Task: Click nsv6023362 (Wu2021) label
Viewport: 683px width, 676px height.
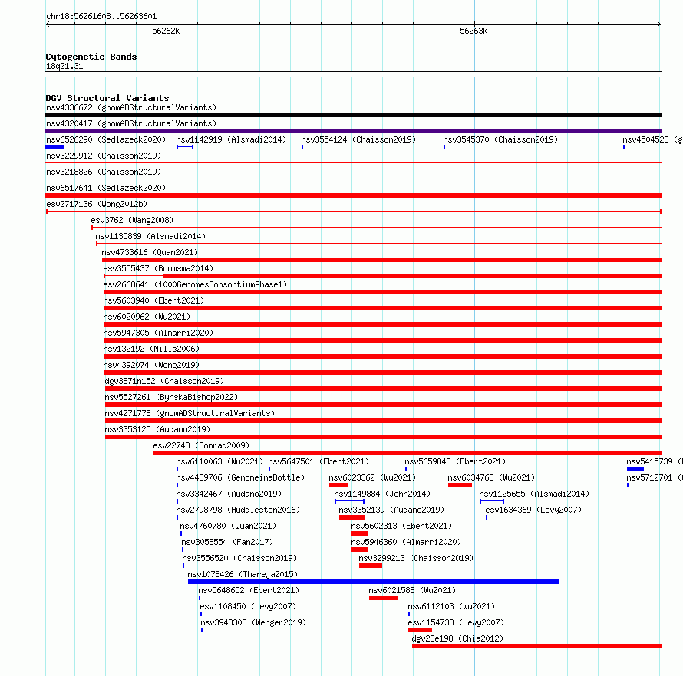Action: click(x=372, y=477)
